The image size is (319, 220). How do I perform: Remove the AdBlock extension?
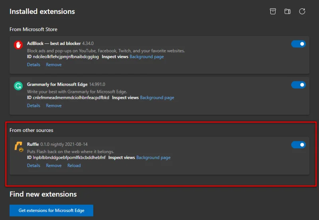point(54,65)
